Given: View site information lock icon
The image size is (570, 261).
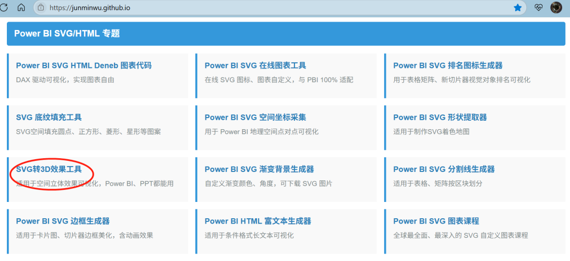Looking at the screenshot, I should [41, 7].
